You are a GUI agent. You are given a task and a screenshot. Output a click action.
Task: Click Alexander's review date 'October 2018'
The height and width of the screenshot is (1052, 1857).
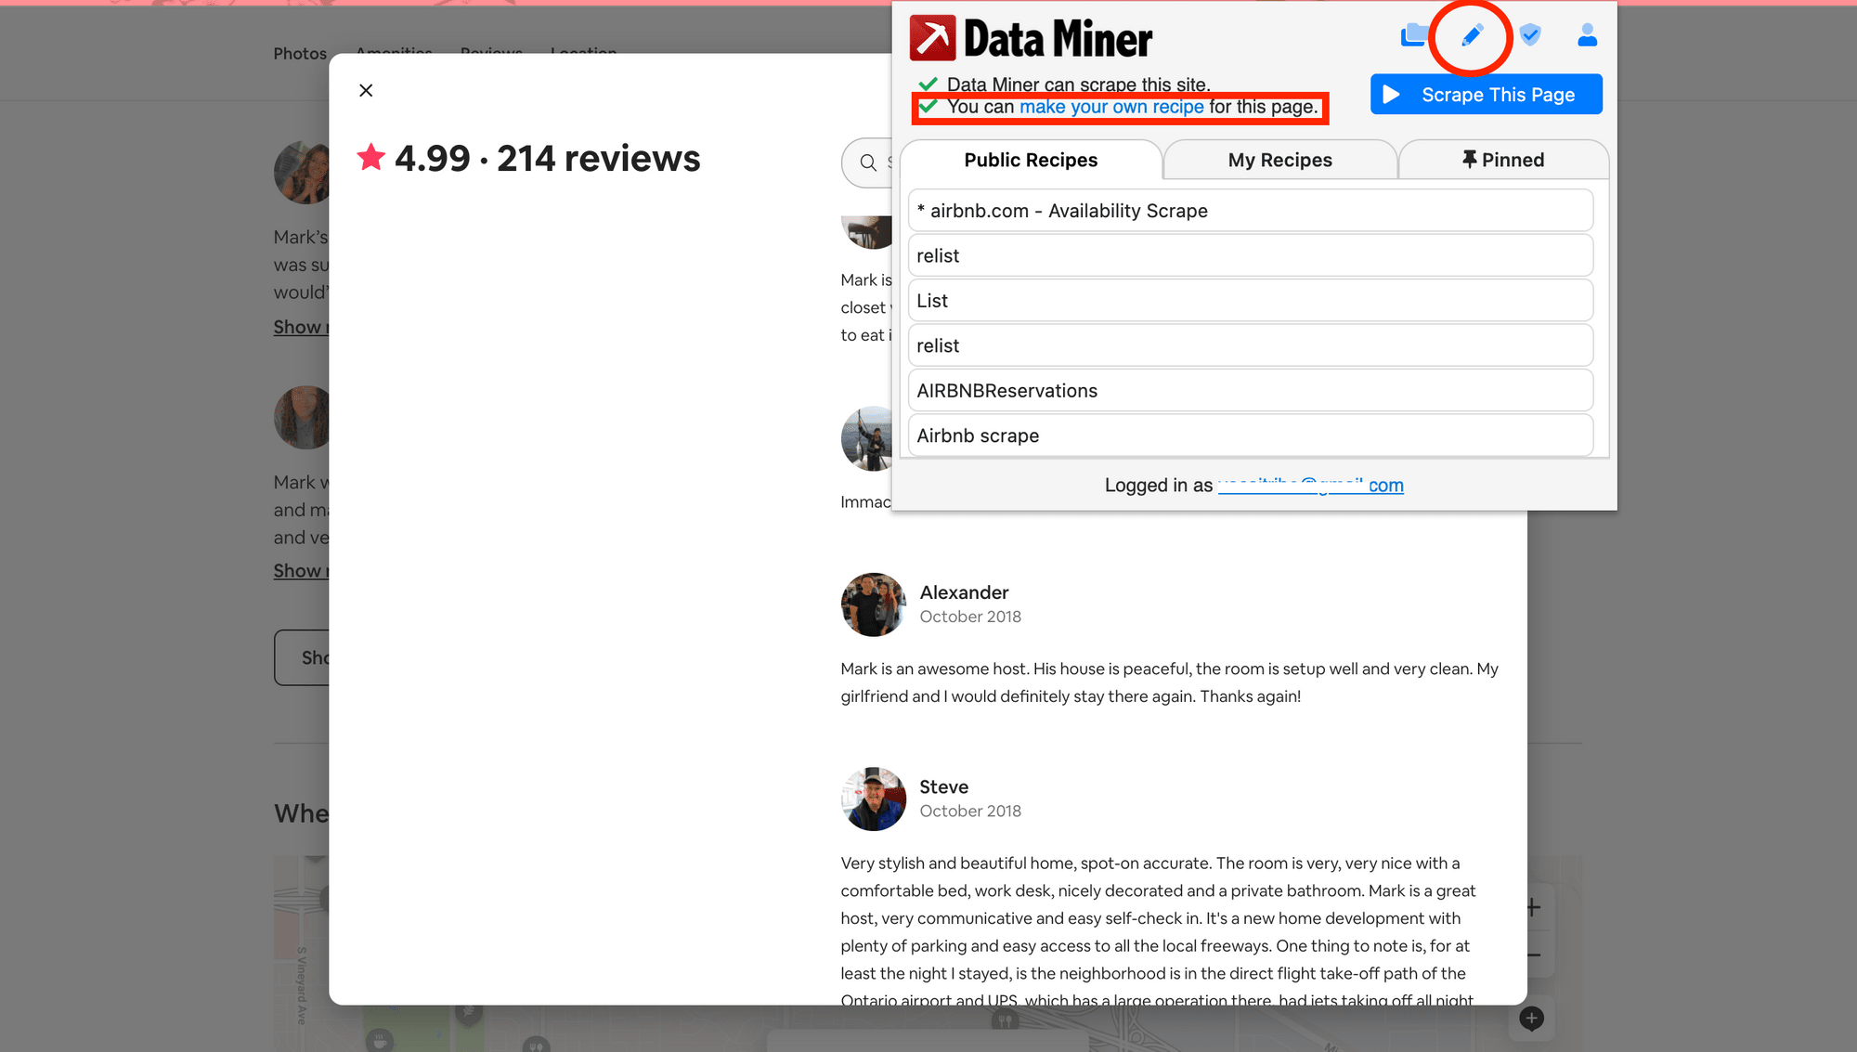coord(970,617)
